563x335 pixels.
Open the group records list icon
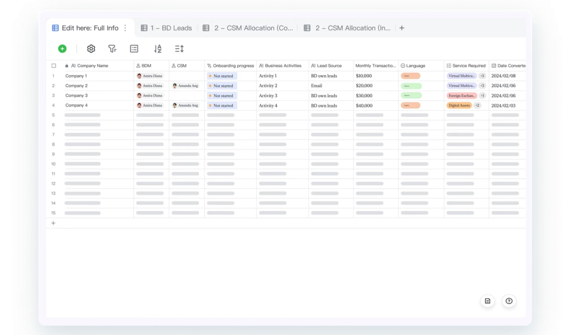coord(134,48)
